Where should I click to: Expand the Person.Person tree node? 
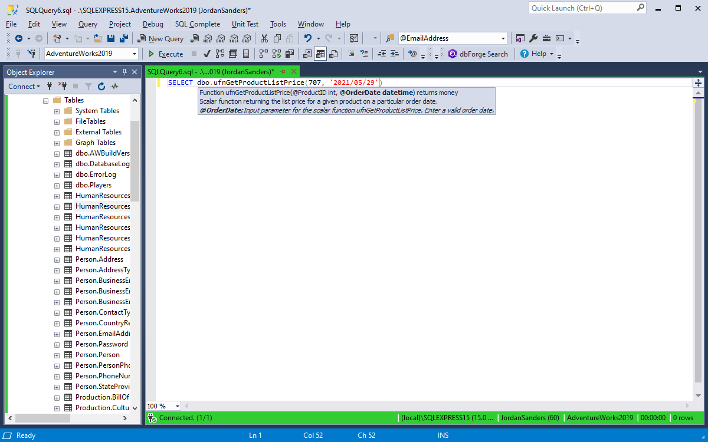(x=57, y=354)
